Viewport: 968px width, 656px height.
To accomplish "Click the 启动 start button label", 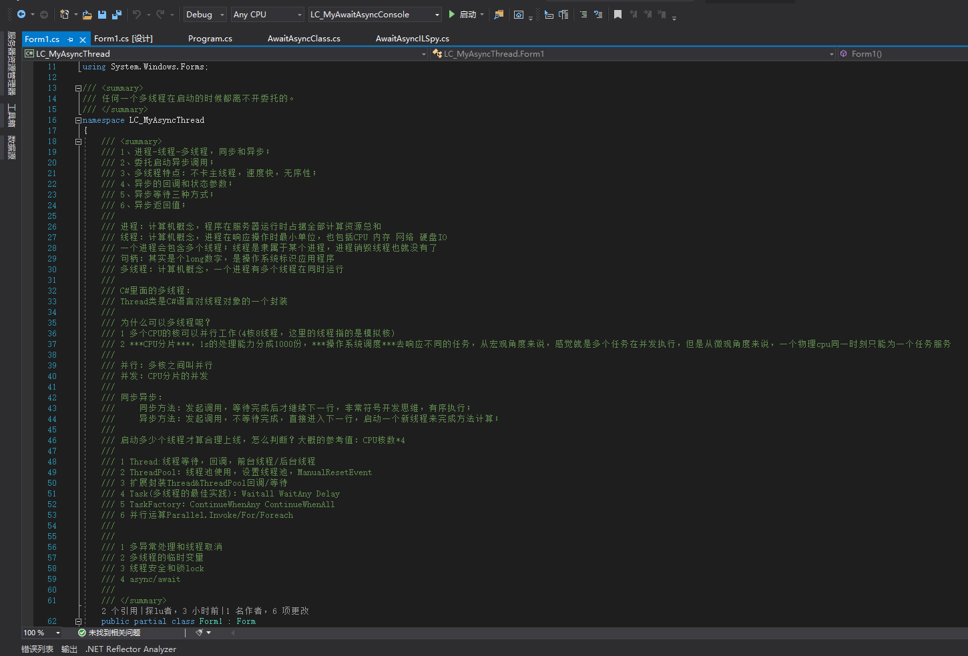I will pos(468,14).
